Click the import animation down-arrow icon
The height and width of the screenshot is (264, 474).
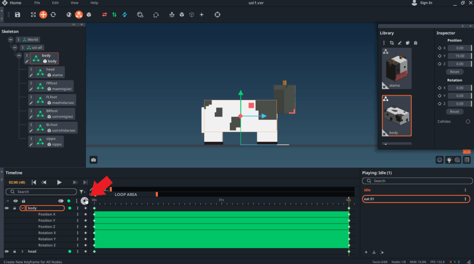pyautogui.click(x=374, y=252)
